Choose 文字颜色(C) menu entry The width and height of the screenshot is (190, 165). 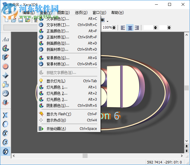point(69,19)
